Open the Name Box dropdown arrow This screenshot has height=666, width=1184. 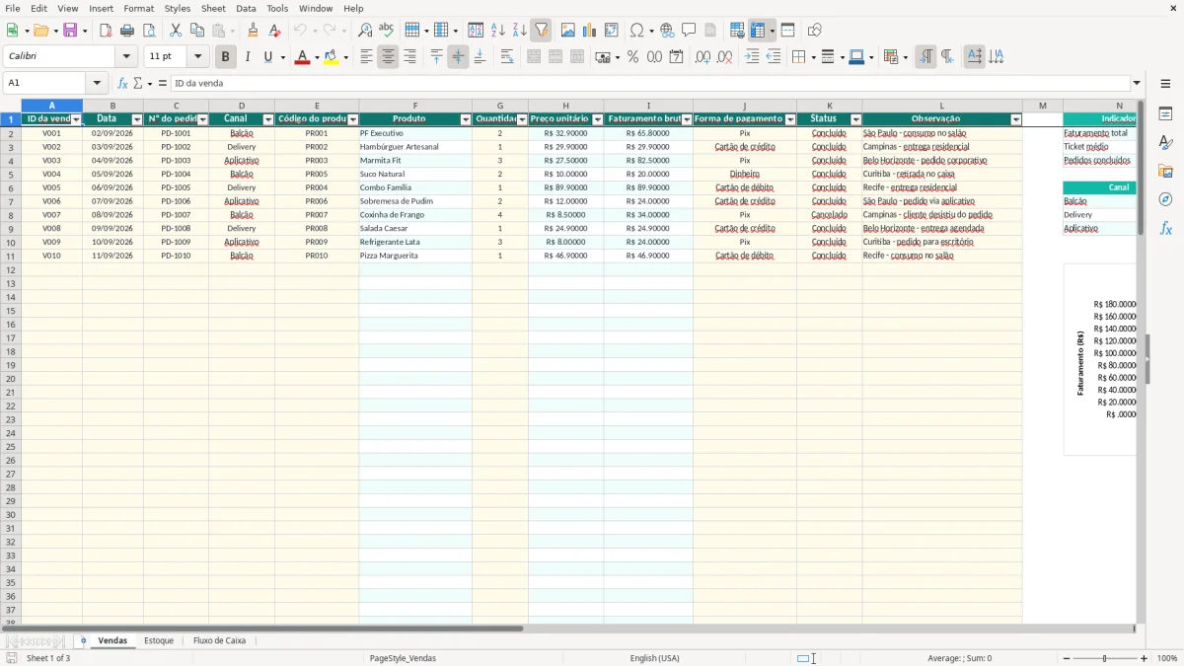click(97, 84)
